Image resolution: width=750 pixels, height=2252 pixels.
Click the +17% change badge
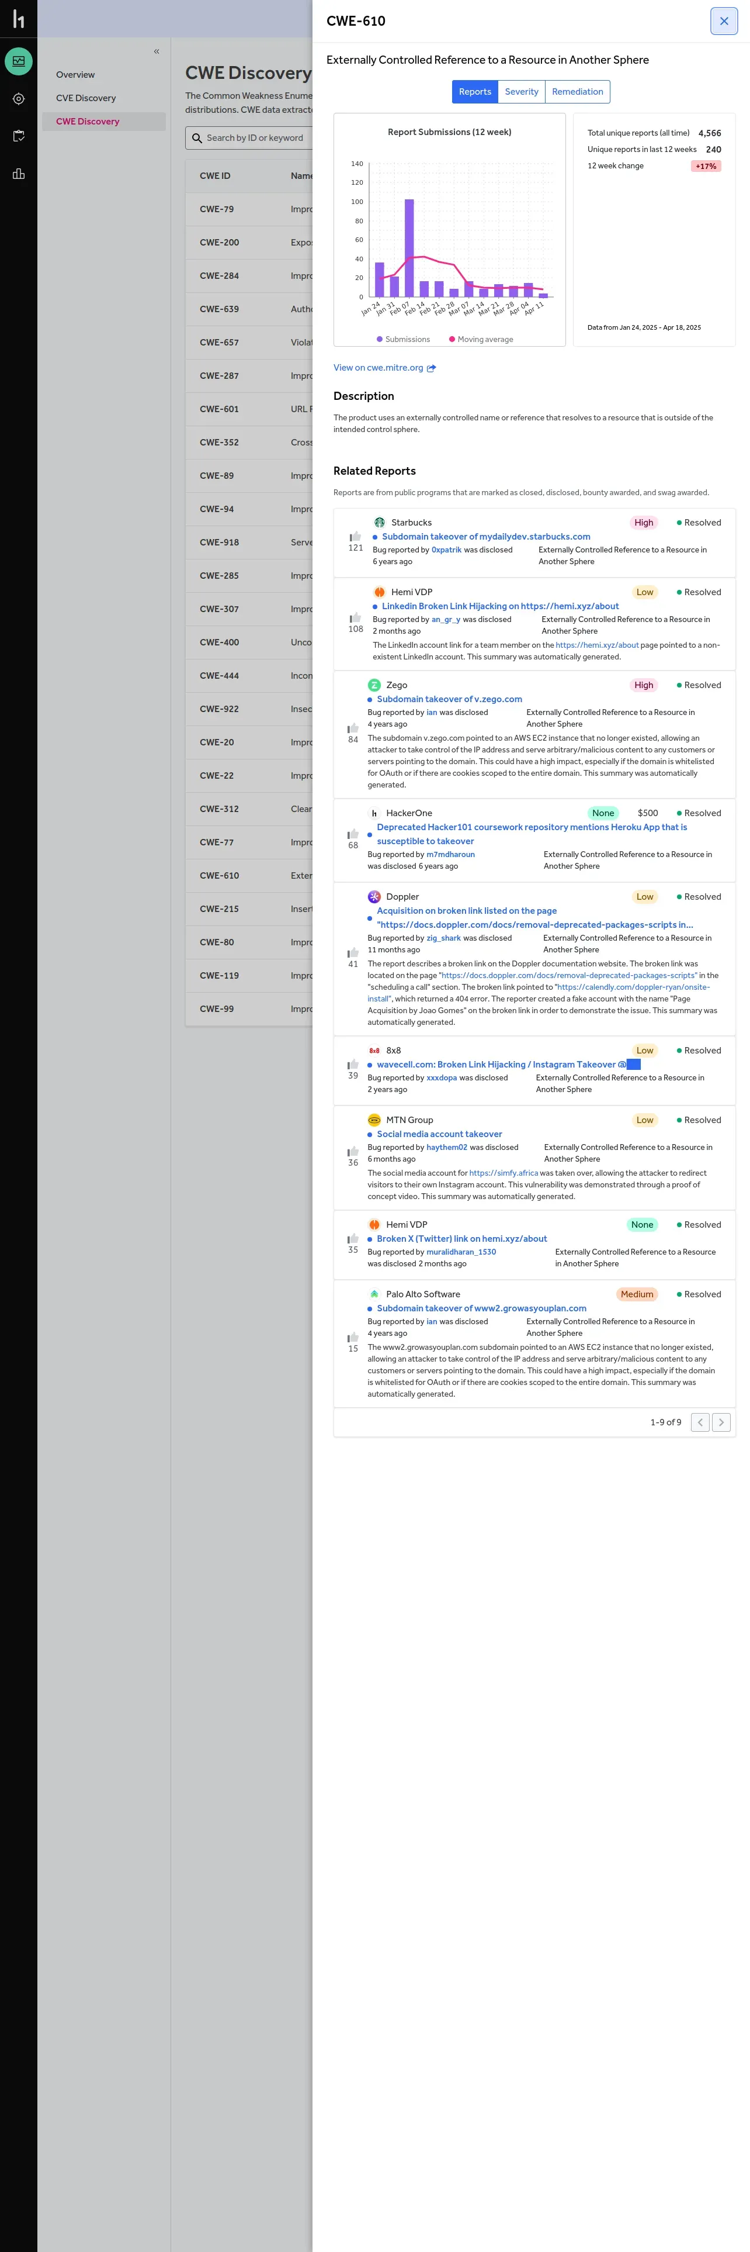706,166
